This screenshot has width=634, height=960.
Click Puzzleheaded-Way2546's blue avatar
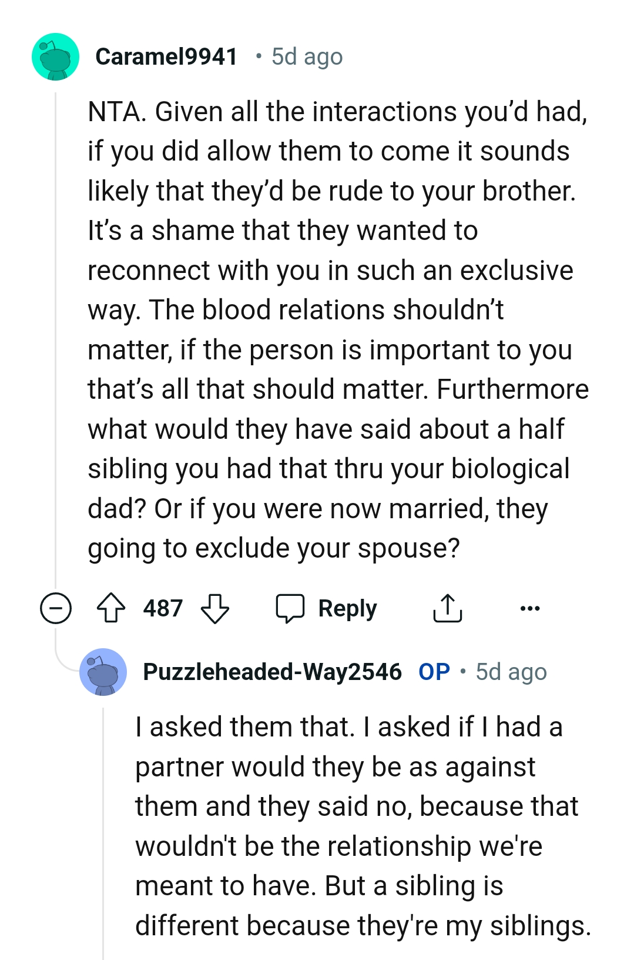pos(103,671)
